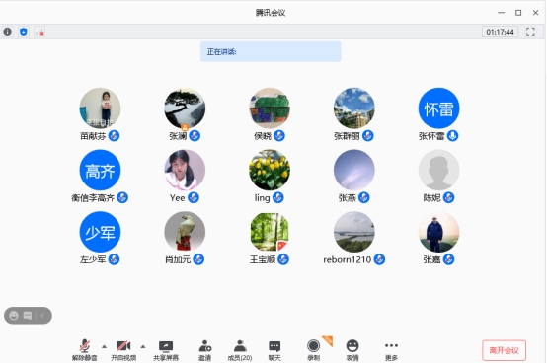
Task: Click the red Leave Meeting button
Action: pos(505,350)
